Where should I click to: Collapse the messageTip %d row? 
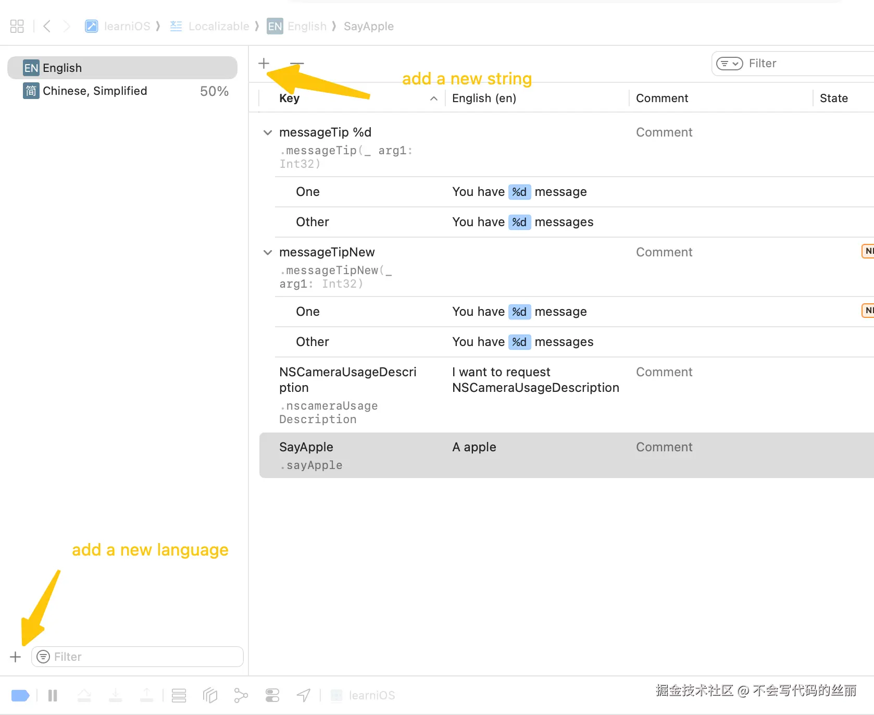268,132
